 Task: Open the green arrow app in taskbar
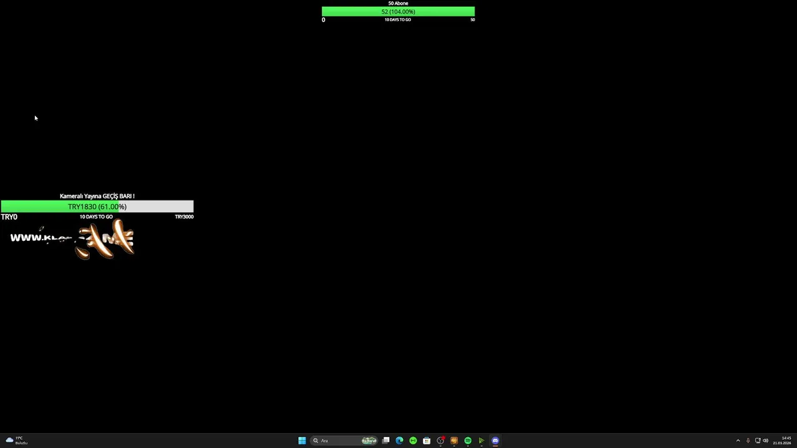point(481,441)
